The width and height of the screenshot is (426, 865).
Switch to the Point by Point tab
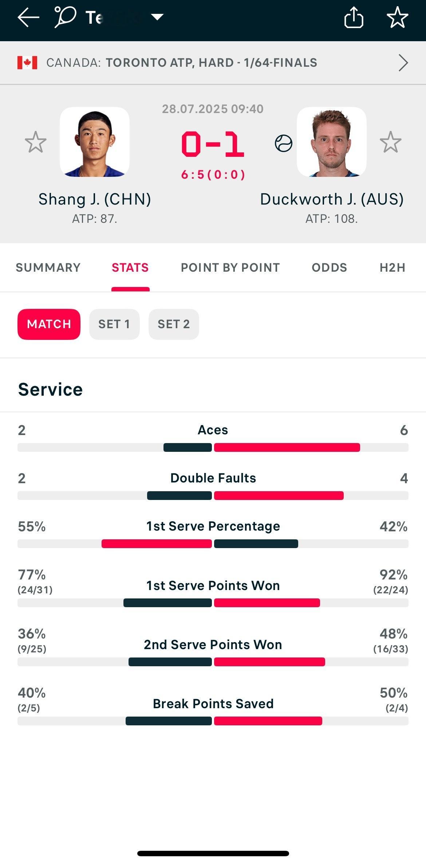pos(230,268)
